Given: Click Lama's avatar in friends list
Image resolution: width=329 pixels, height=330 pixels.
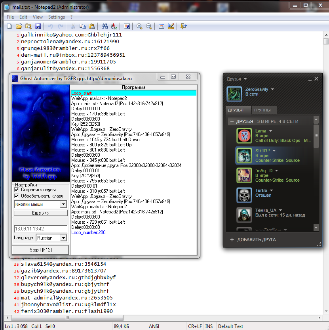Looking at the screenshot, I should [x=244, y=136].
